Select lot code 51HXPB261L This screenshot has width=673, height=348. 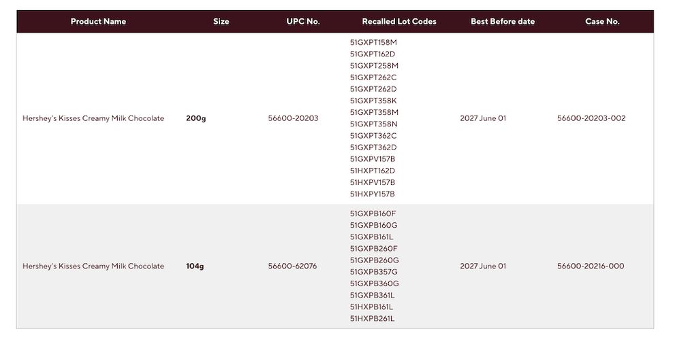pos(372,319)
